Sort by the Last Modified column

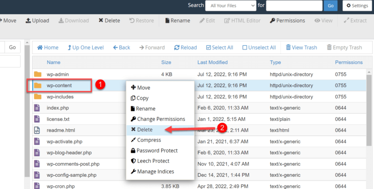pos(212,63)
